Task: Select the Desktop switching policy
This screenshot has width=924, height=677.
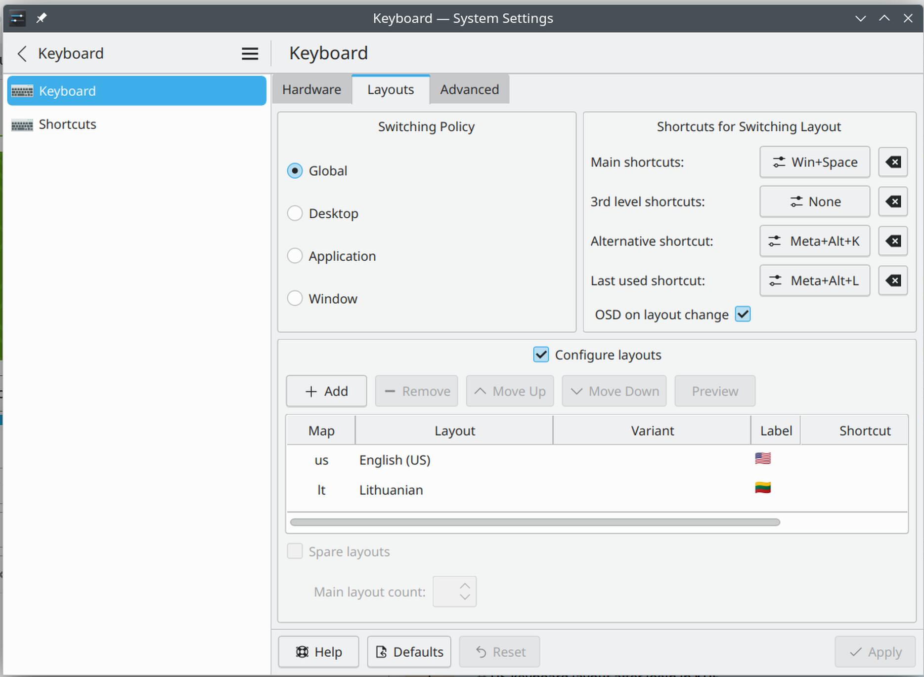Action: (295, 213)
